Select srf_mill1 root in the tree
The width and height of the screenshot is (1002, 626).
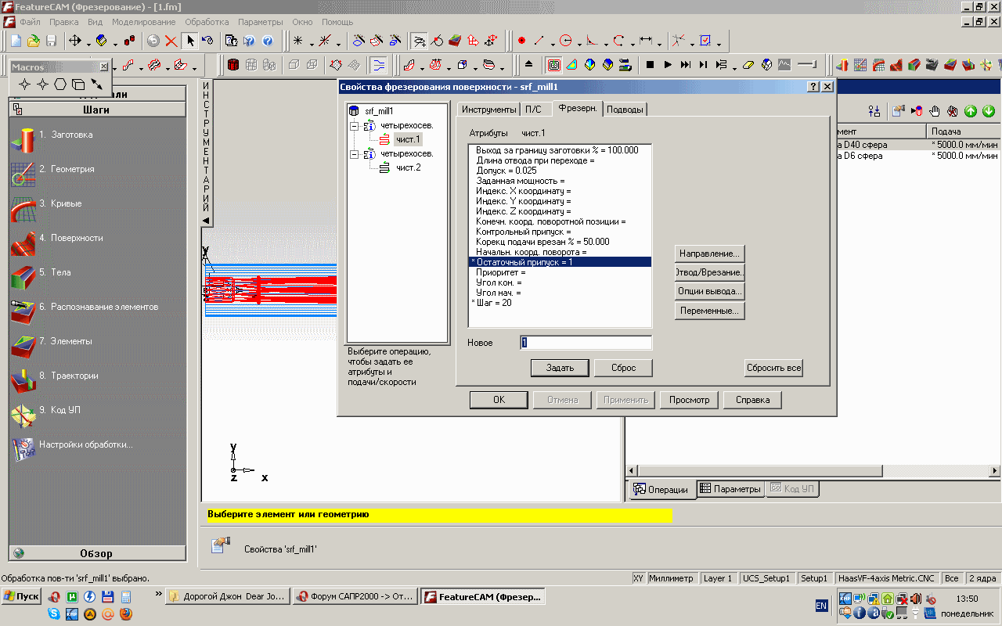379,111
